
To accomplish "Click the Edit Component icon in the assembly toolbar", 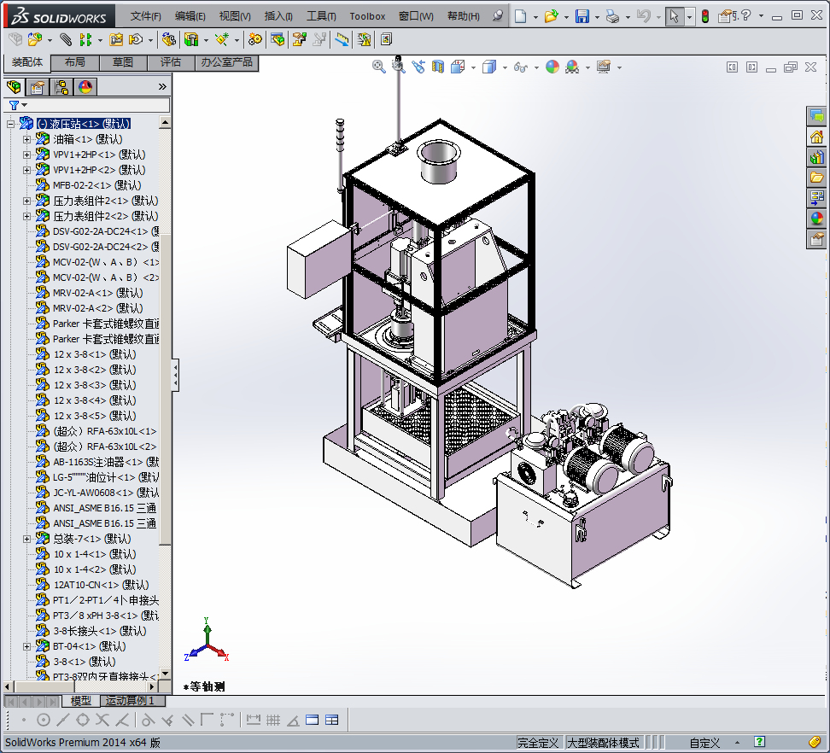I will coord(15,39).
